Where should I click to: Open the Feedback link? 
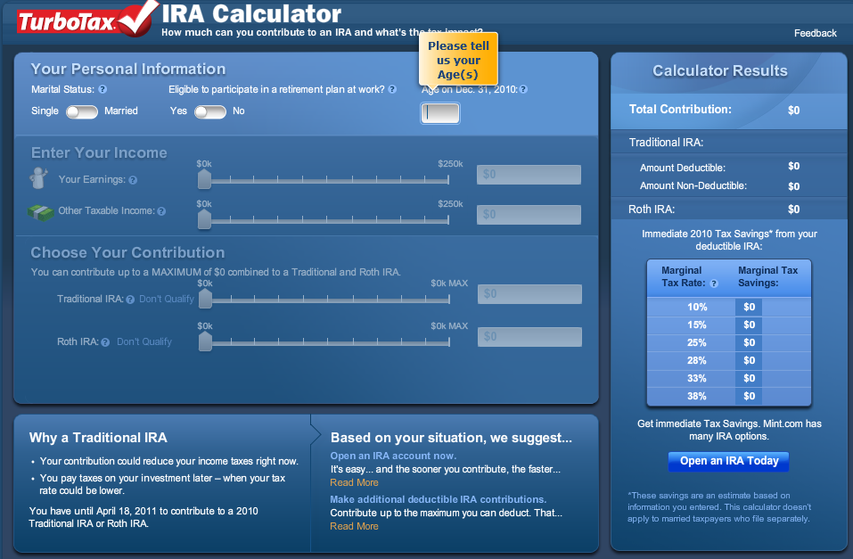tap(815, 33)
